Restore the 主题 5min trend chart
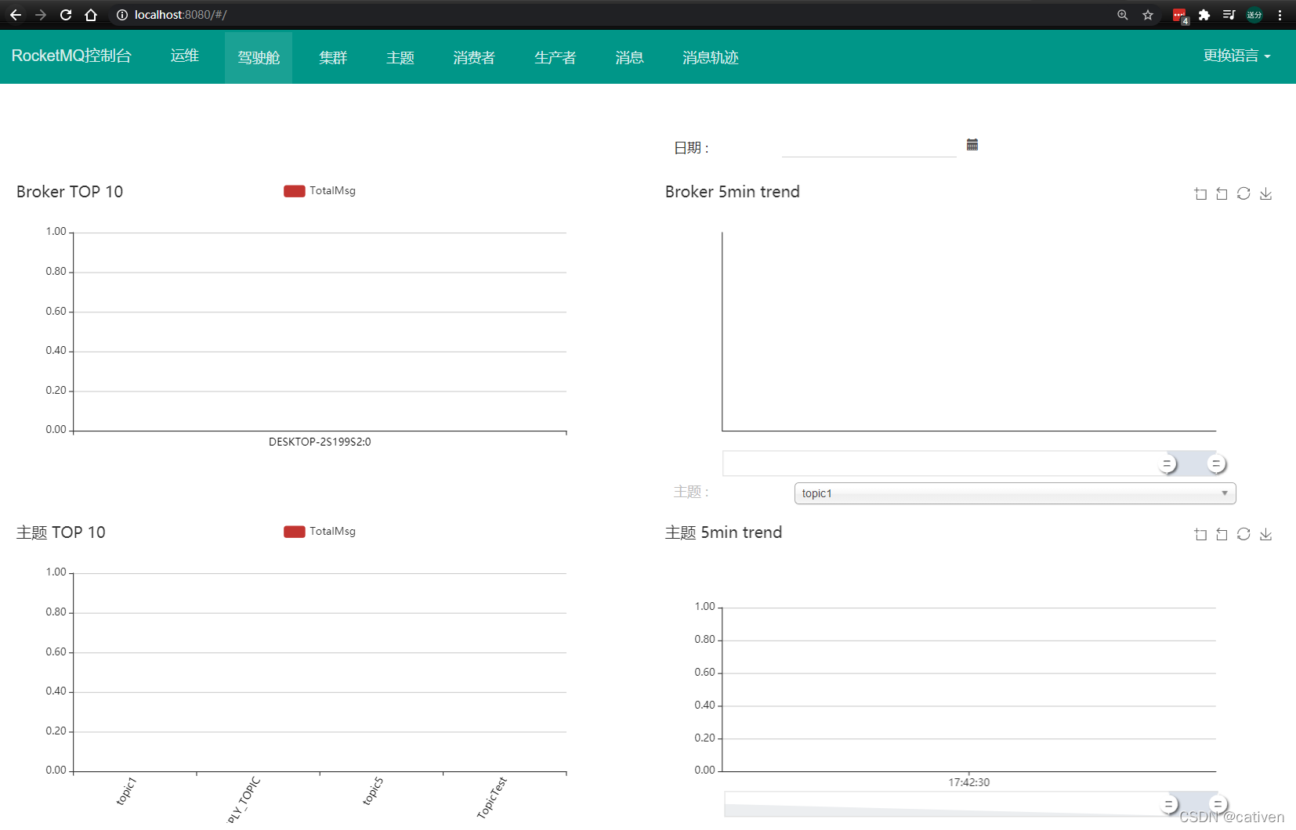 point(1244,534)
